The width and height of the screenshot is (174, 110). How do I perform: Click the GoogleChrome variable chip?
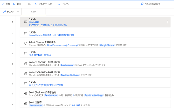[x=107, y=45]
